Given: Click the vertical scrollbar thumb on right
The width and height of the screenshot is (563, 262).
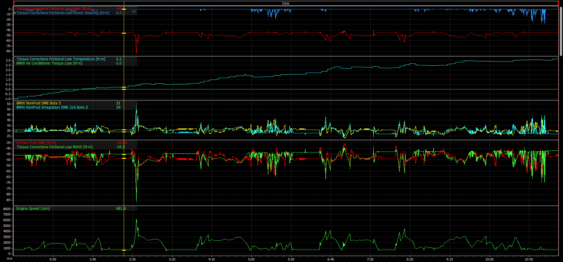Looking at the screenshot, I should click(561, 30).
